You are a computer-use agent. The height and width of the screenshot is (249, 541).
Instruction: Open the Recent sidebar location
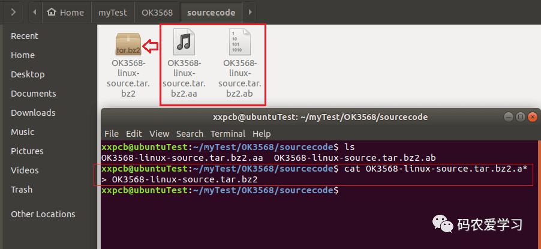coord(25,36)
